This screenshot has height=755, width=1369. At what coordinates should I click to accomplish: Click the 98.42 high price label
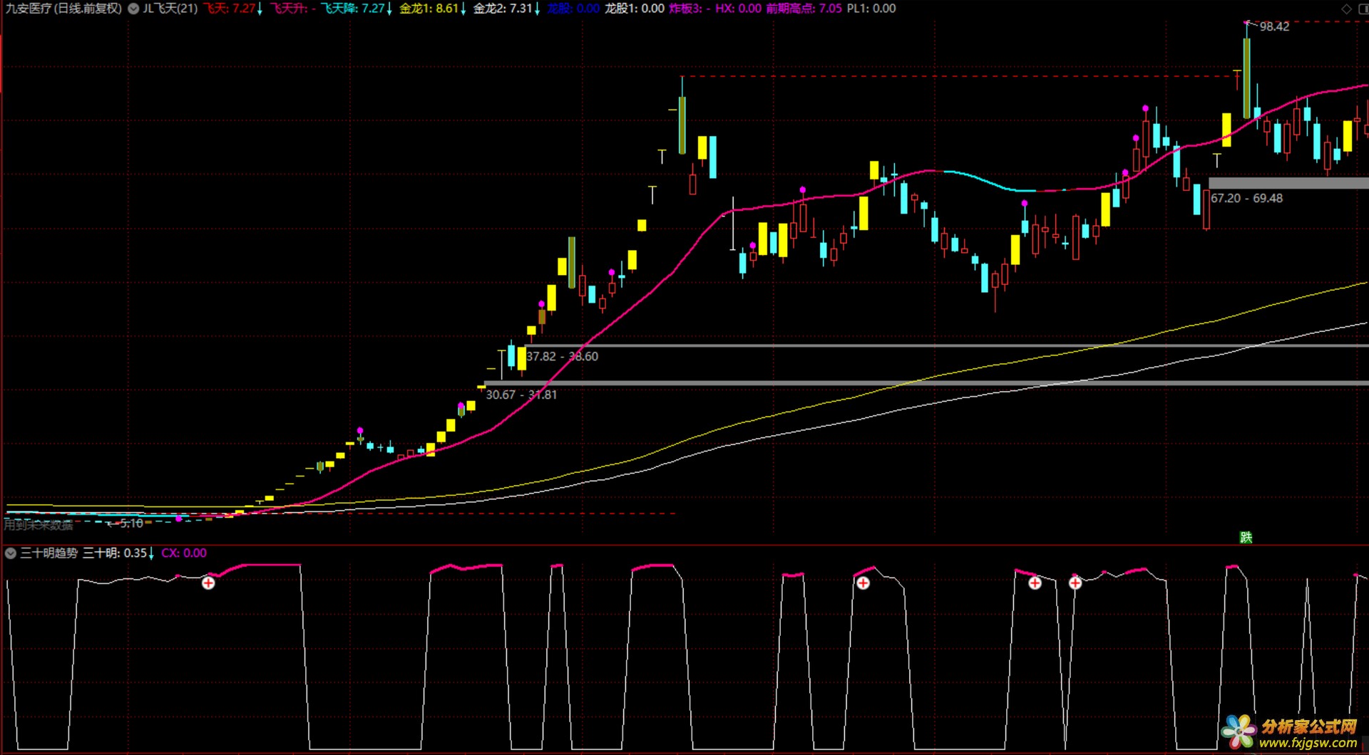tap(1274, 27)
